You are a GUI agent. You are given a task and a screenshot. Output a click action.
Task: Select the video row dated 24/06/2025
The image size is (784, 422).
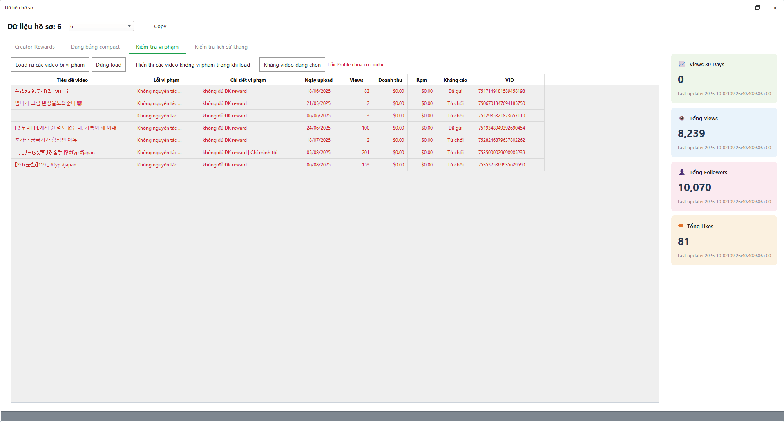point(277,128)
